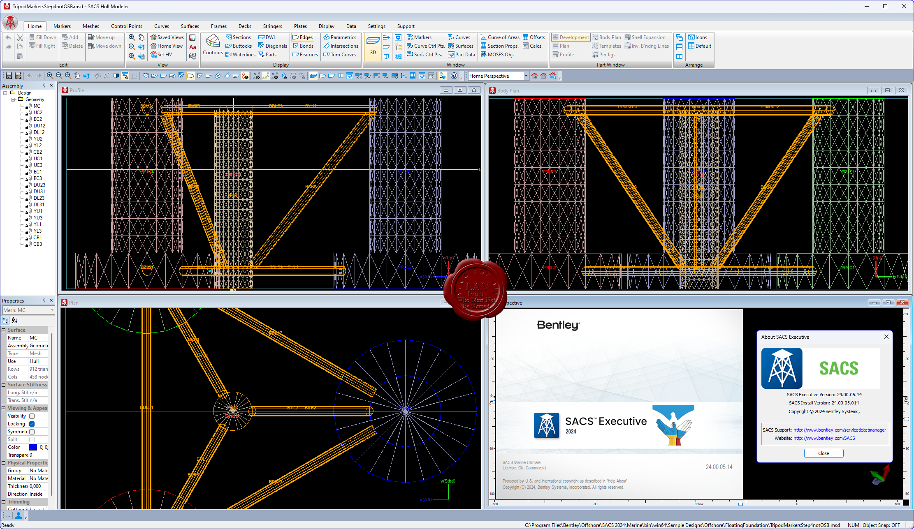Click the Waterlines display option

pyautogui.click(x=241, y=54)
